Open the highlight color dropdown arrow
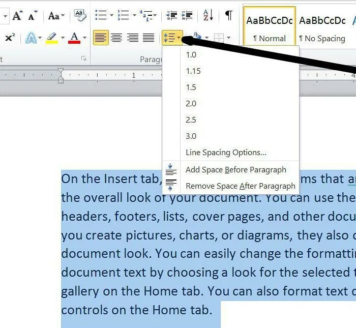The width and height of the screenshot is (356, 328). 63,38
